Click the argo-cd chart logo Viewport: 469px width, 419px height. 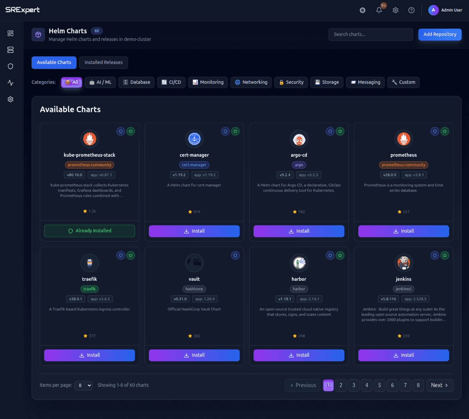299,139
